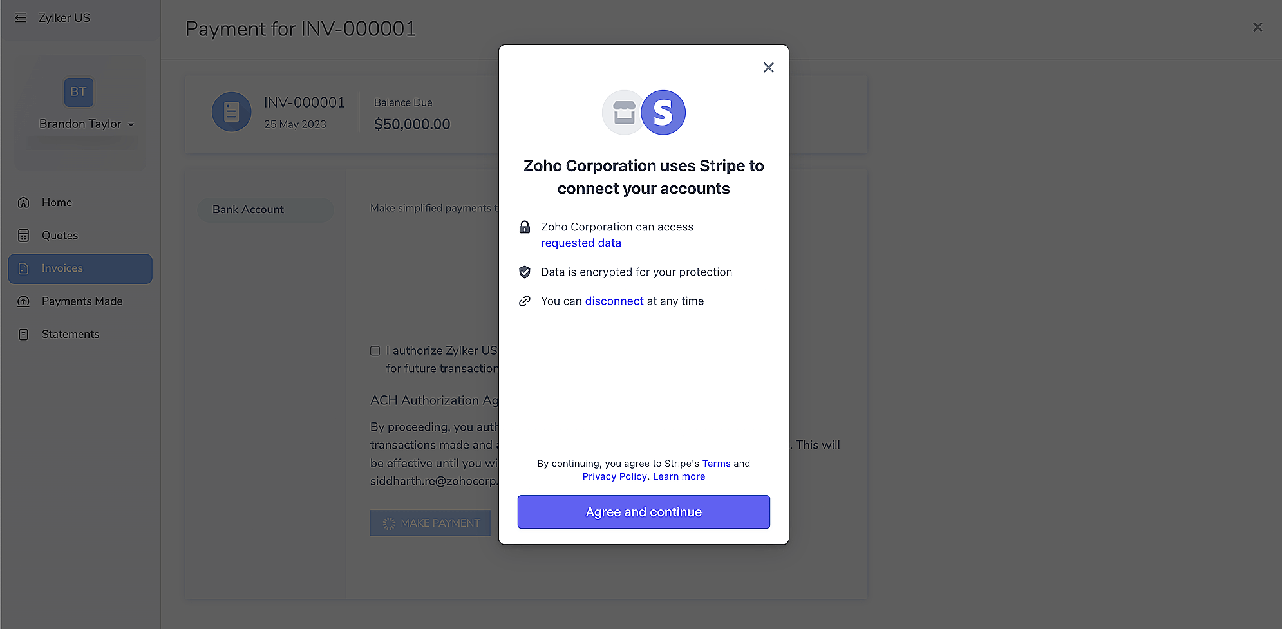
Task: Click the Stripe S logo icon
Action: coord(663,113)
